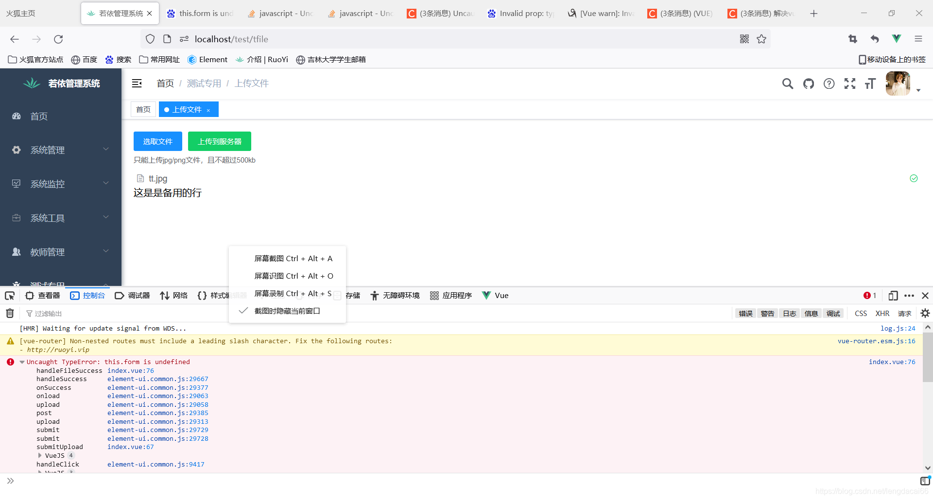Toggle 截图时隐藏当前窗口 option
This screenshot has height=500, width=933.
(x=287, y=311)
